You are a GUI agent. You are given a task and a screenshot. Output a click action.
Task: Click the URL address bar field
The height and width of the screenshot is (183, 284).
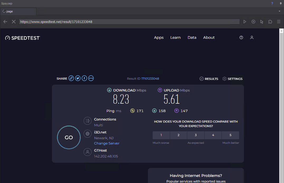[129, 22]
